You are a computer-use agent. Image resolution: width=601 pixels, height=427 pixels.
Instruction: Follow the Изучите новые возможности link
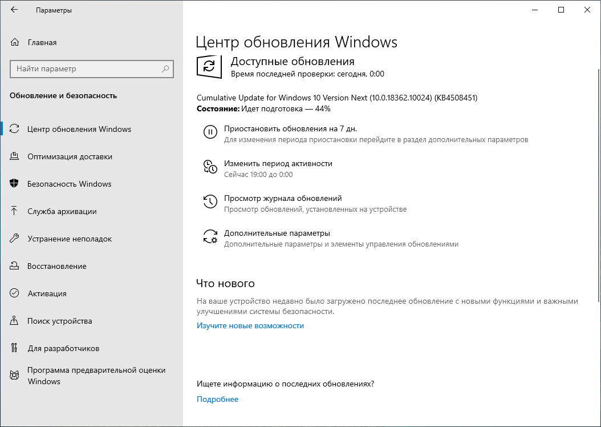(x=249, y=325)
